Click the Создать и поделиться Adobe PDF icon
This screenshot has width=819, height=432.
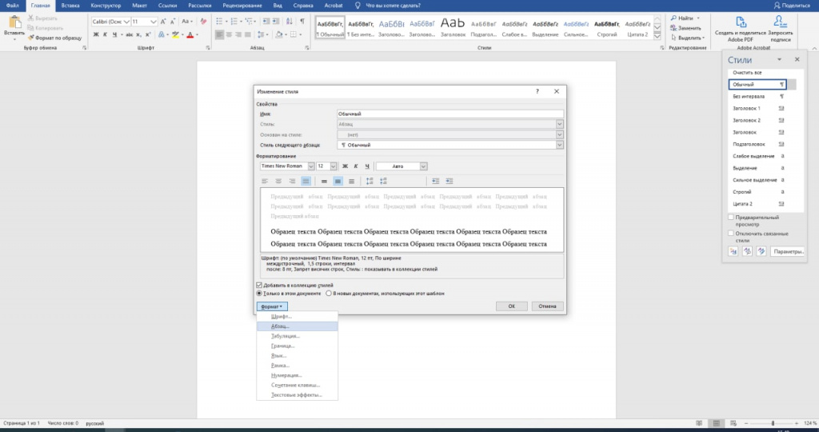coord(741,22)
